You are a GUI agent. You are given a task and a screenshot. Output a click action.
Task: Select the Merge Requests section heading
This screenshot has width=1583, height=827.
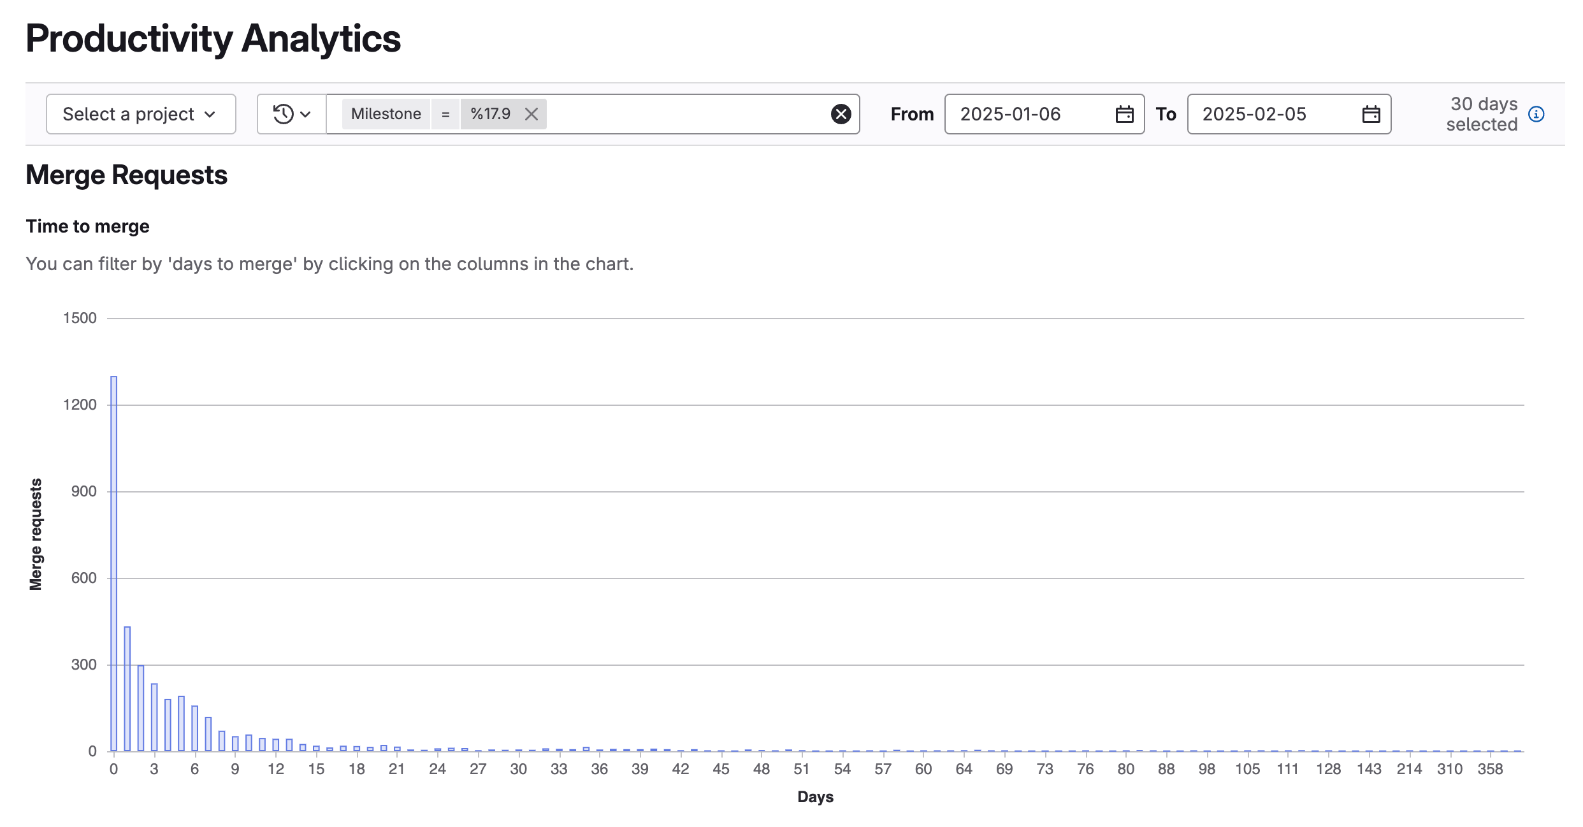tap(126, 175)
